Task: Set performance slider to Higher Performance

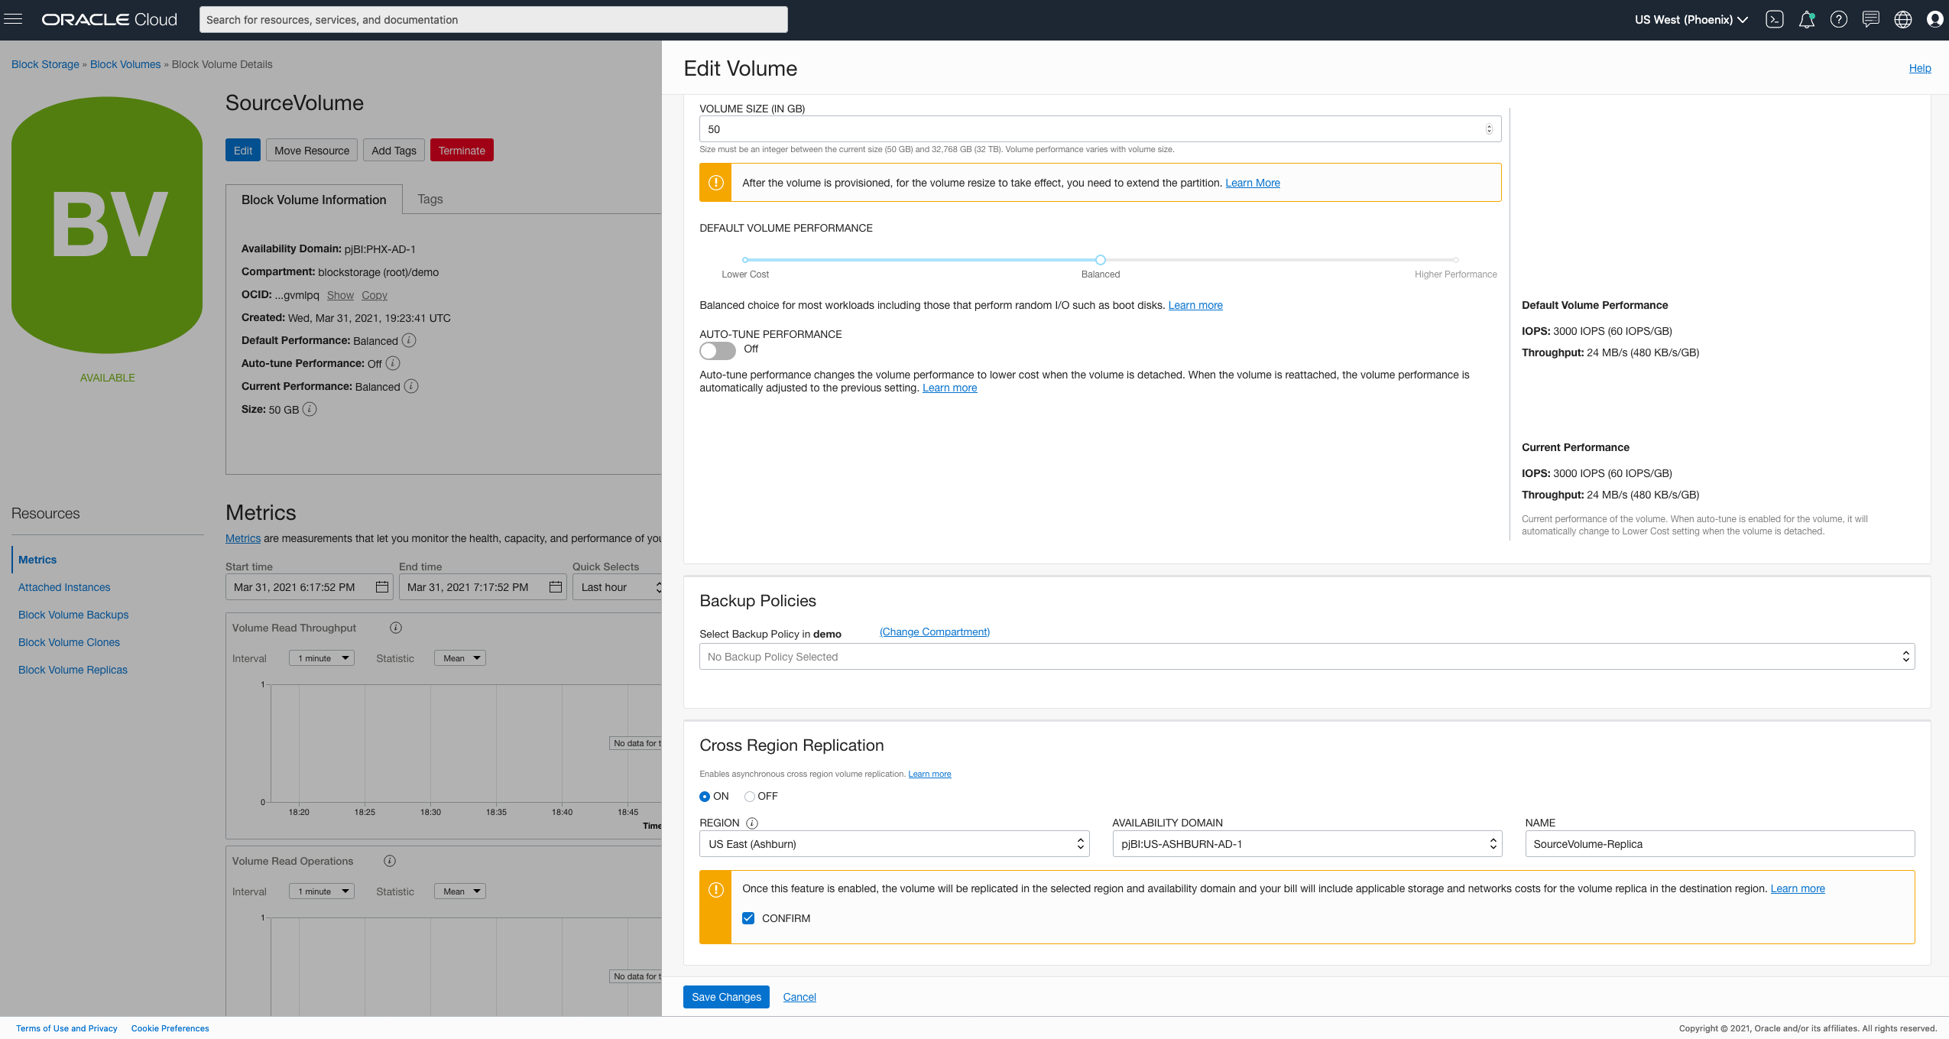Action: point(1455,260)
